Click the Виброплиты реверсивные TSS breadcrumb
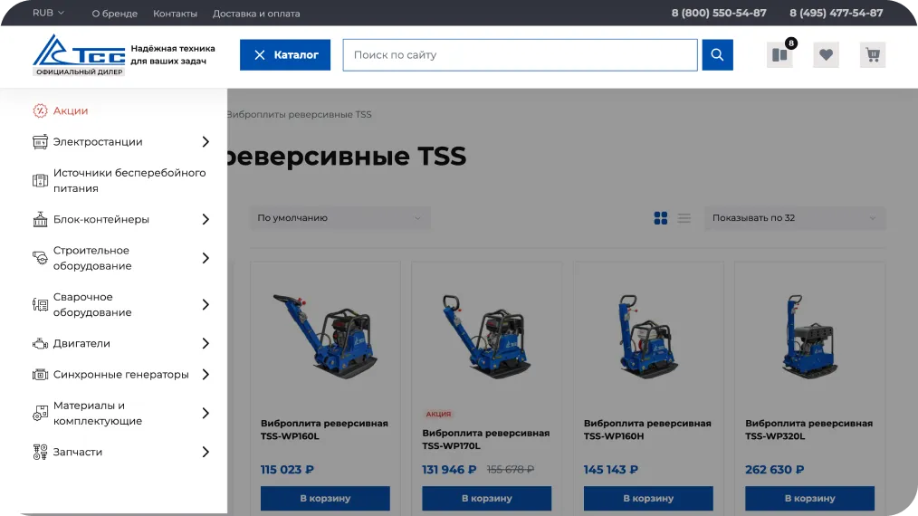Viewport: 918px width, 516px height. coord(299,115)
